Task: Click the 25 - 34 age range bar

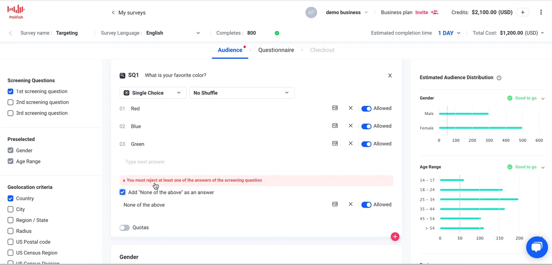Action: point(479,199)
